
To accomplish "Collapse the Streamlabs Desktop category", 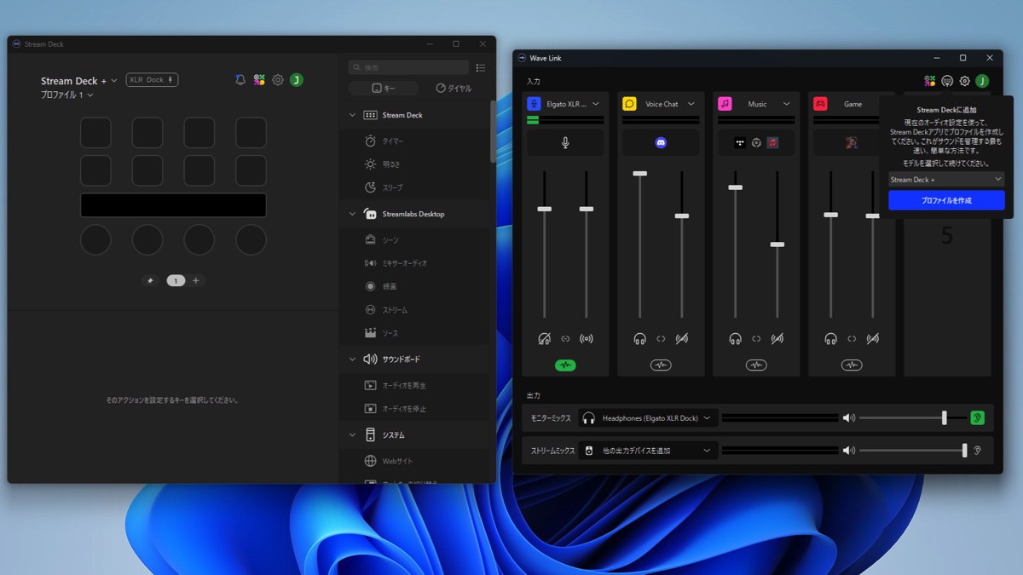I will tap(353, 214).
